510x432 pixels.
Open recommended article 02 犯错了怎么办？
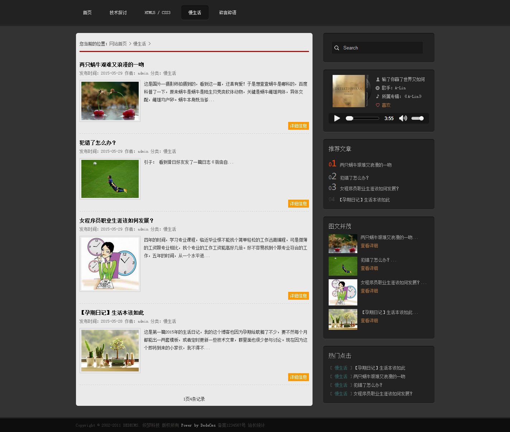point(354,178)
